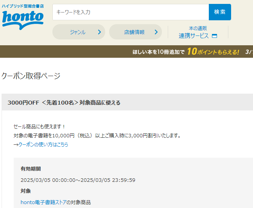The image size is (253, 208).
Task: Click the honto logo
Action: pos(23,20)
